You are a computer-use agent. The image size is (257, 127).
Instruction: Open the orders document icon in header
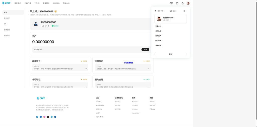tap(177, 3)
